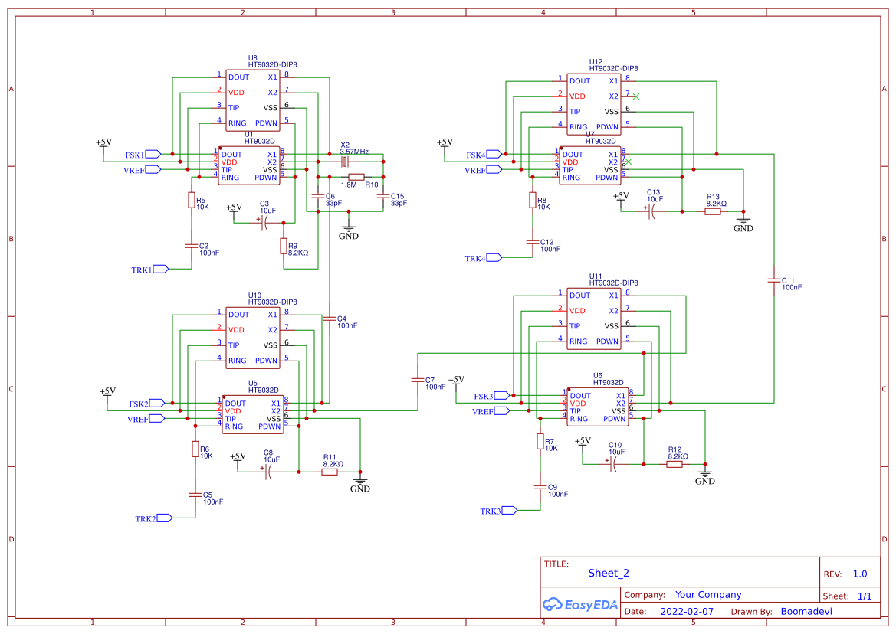Select the U6 HT9032D chip body
896x634 pixels.
[x=597, y=407]
